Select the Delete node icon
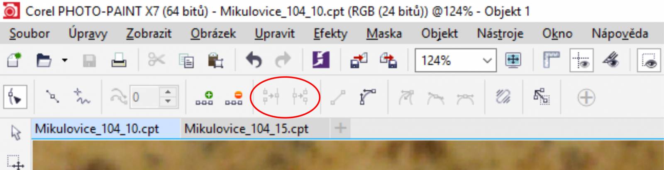 pos(234,98)
